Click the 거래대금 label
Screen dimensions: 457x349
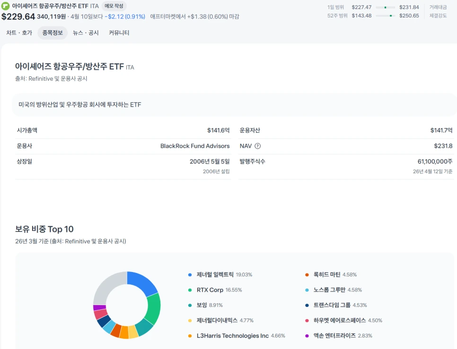pos(438,7)
